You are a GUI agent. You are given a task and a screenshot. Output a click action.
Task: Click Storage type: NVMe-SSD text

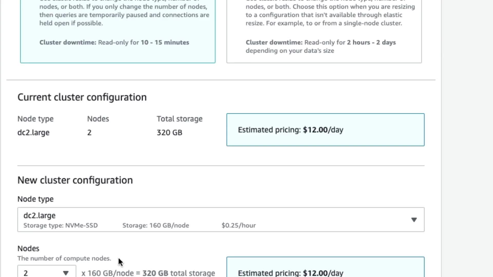coord(61,225)
